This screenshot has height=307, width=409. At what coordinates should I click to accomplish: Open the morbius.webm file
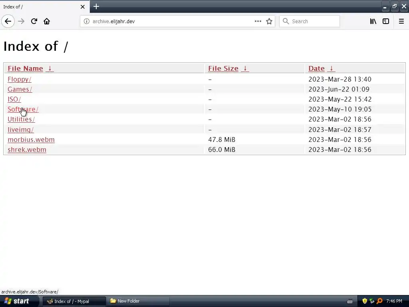31,140
